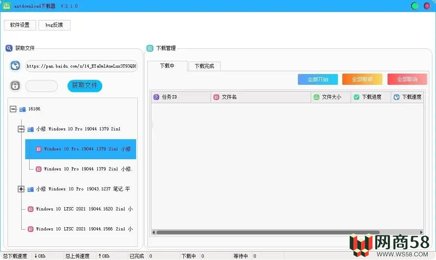Click the folder icon of 16186
Screen dimensions: 436x260
(x=22, y=110)
